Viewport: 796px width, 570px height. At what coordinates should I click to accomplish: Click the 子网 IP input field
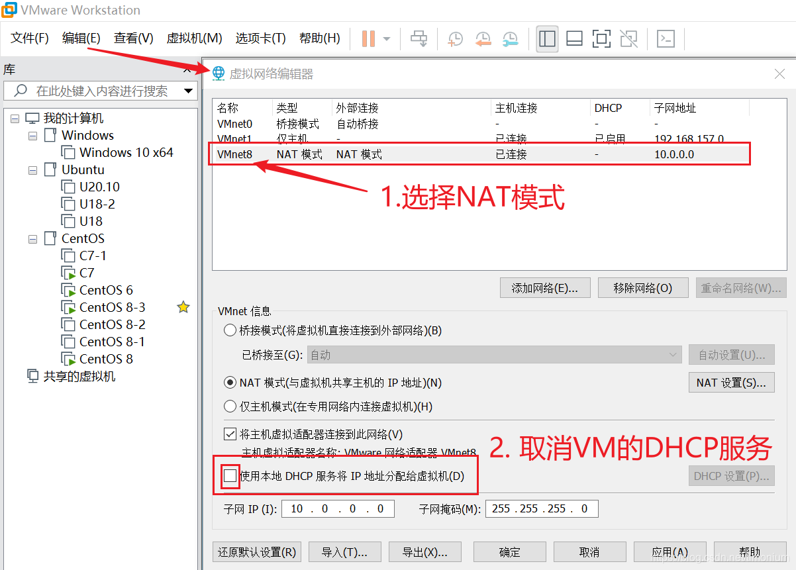pos(338,508)
